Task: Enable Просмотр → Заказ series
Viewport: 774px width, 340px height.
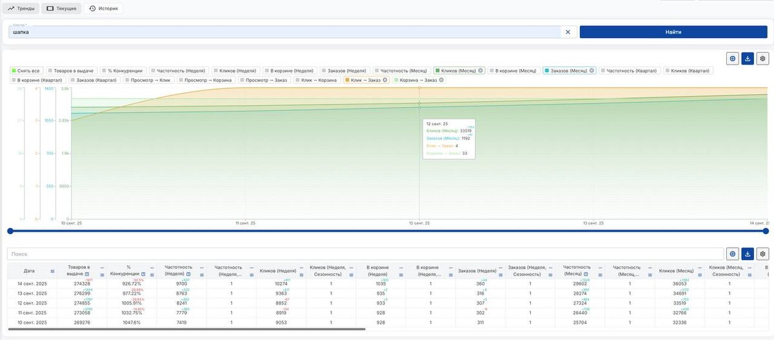Action: 263,80
